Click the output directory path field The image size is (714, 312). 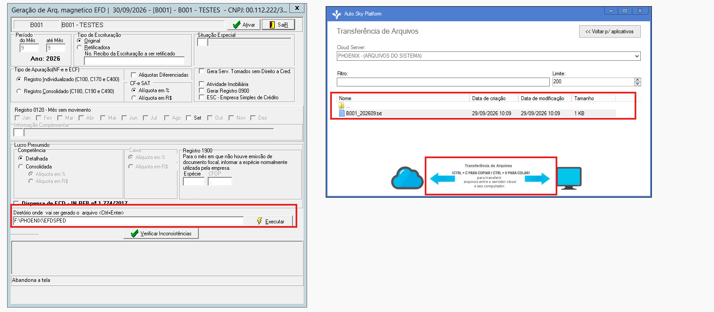coord(128,221)
